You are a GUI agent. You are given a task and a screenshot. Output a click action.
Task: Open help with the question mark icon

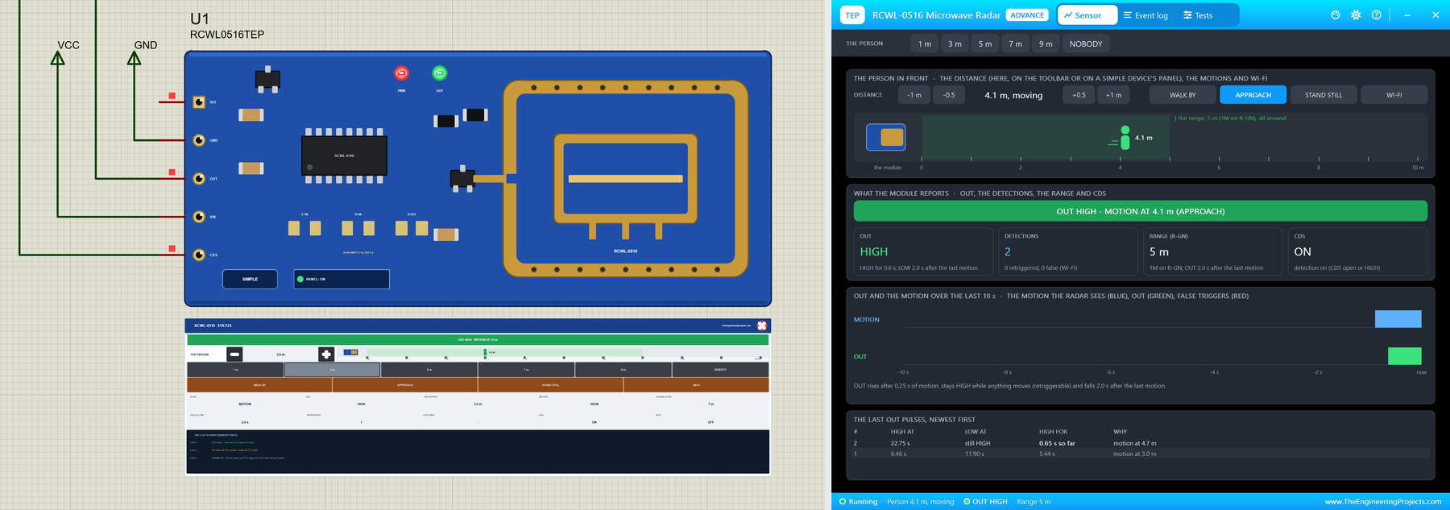(1376, 15)
